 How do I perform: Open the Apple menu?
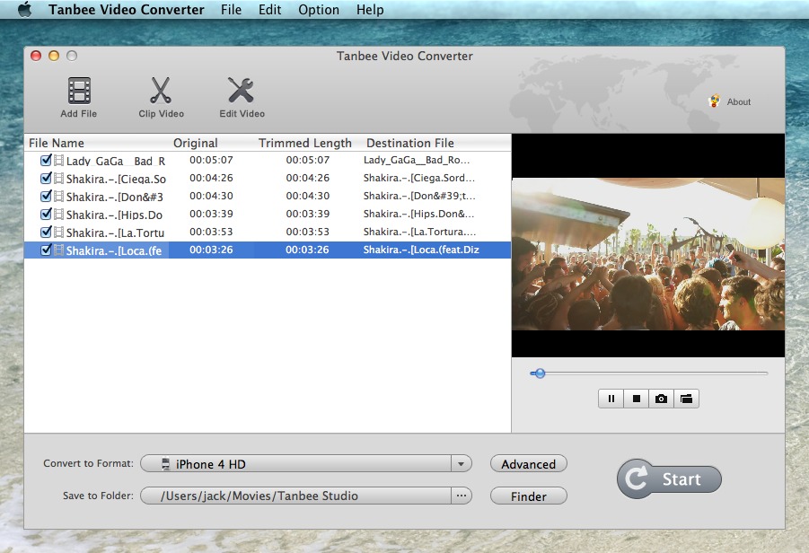(24, 9)
